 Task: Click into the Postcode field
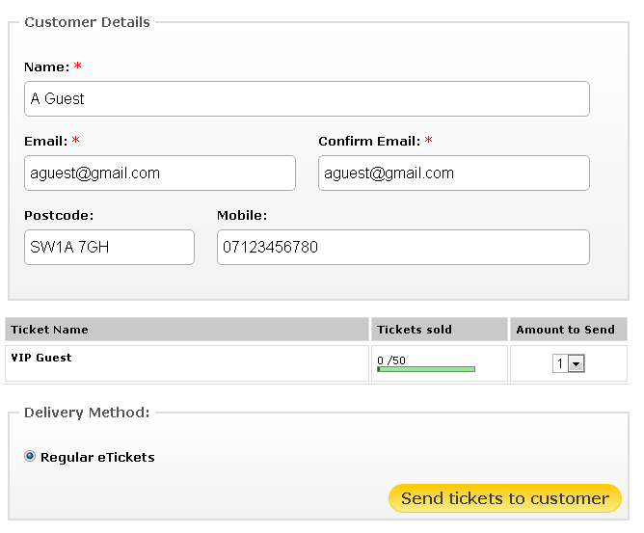(x=109, y=247)
